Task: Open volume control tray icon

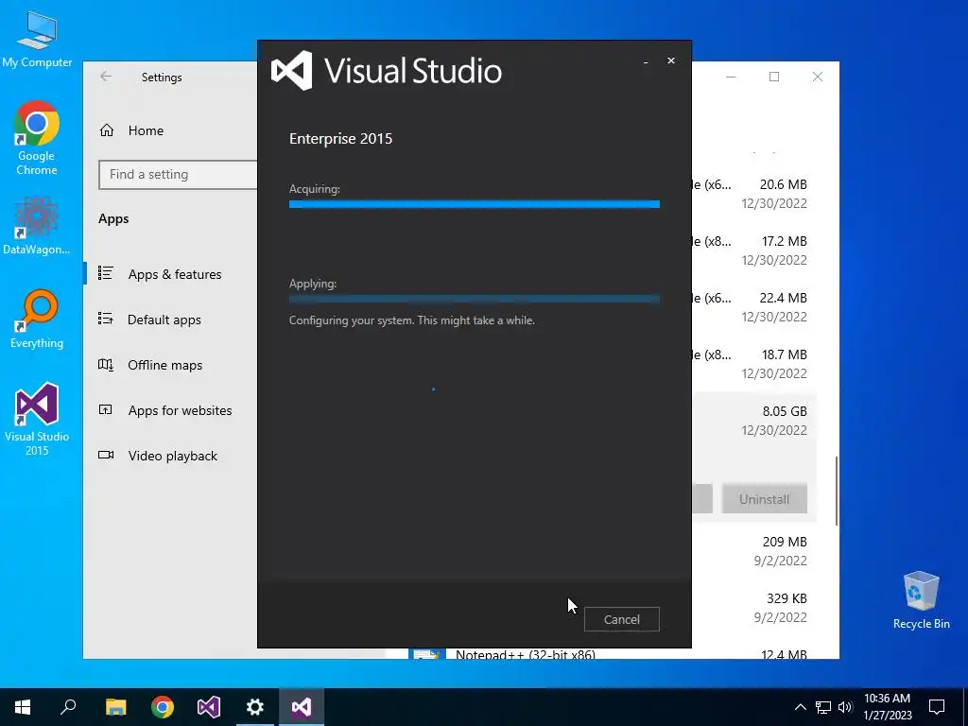Action: click(845, 707)
